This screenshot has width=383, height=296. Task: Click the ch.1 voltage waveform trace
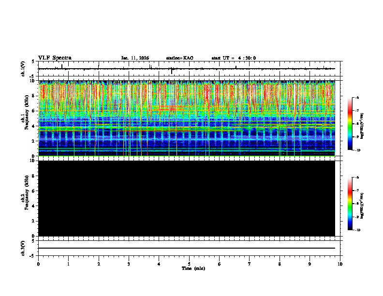[187, 69]
